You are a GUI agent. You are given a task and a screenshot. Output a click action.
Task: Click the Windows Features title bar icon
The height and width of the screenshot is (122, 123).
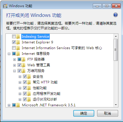5,6
